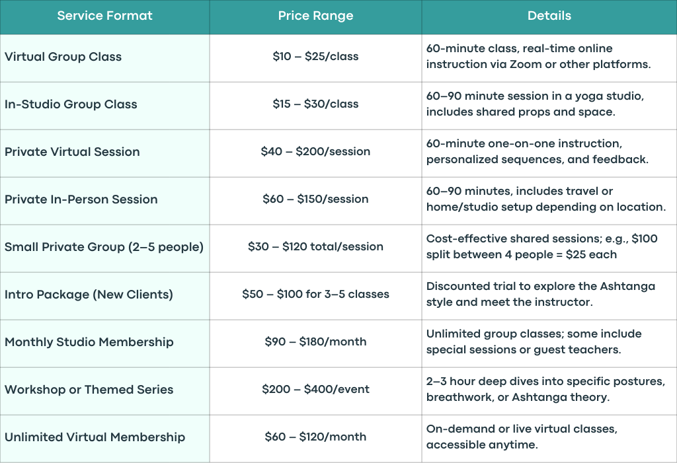Click the Price Range column header
The height and width of the screenshot is (463, 677).
tap(315, 16)
